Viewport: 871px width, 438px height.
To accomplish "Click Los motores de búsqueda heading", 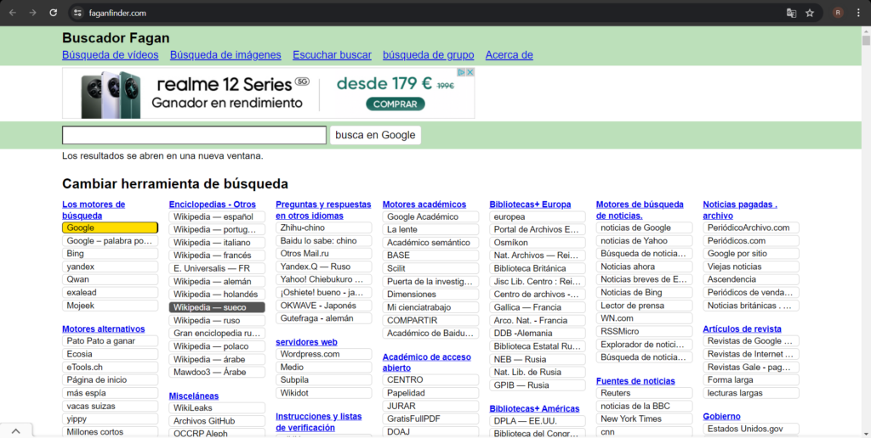I will click(94, 211).
